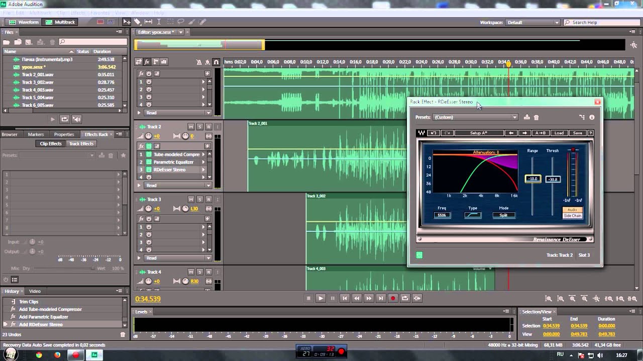This screenshot has height=361, width=643.
Task: Click the Inputs/Outputs icon above tracks
Action: pos(139,62)
